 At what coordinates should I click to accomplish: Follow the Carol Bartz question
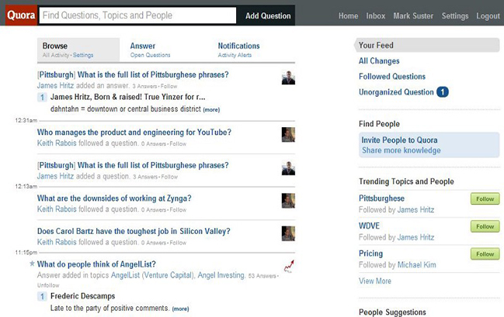178,243
